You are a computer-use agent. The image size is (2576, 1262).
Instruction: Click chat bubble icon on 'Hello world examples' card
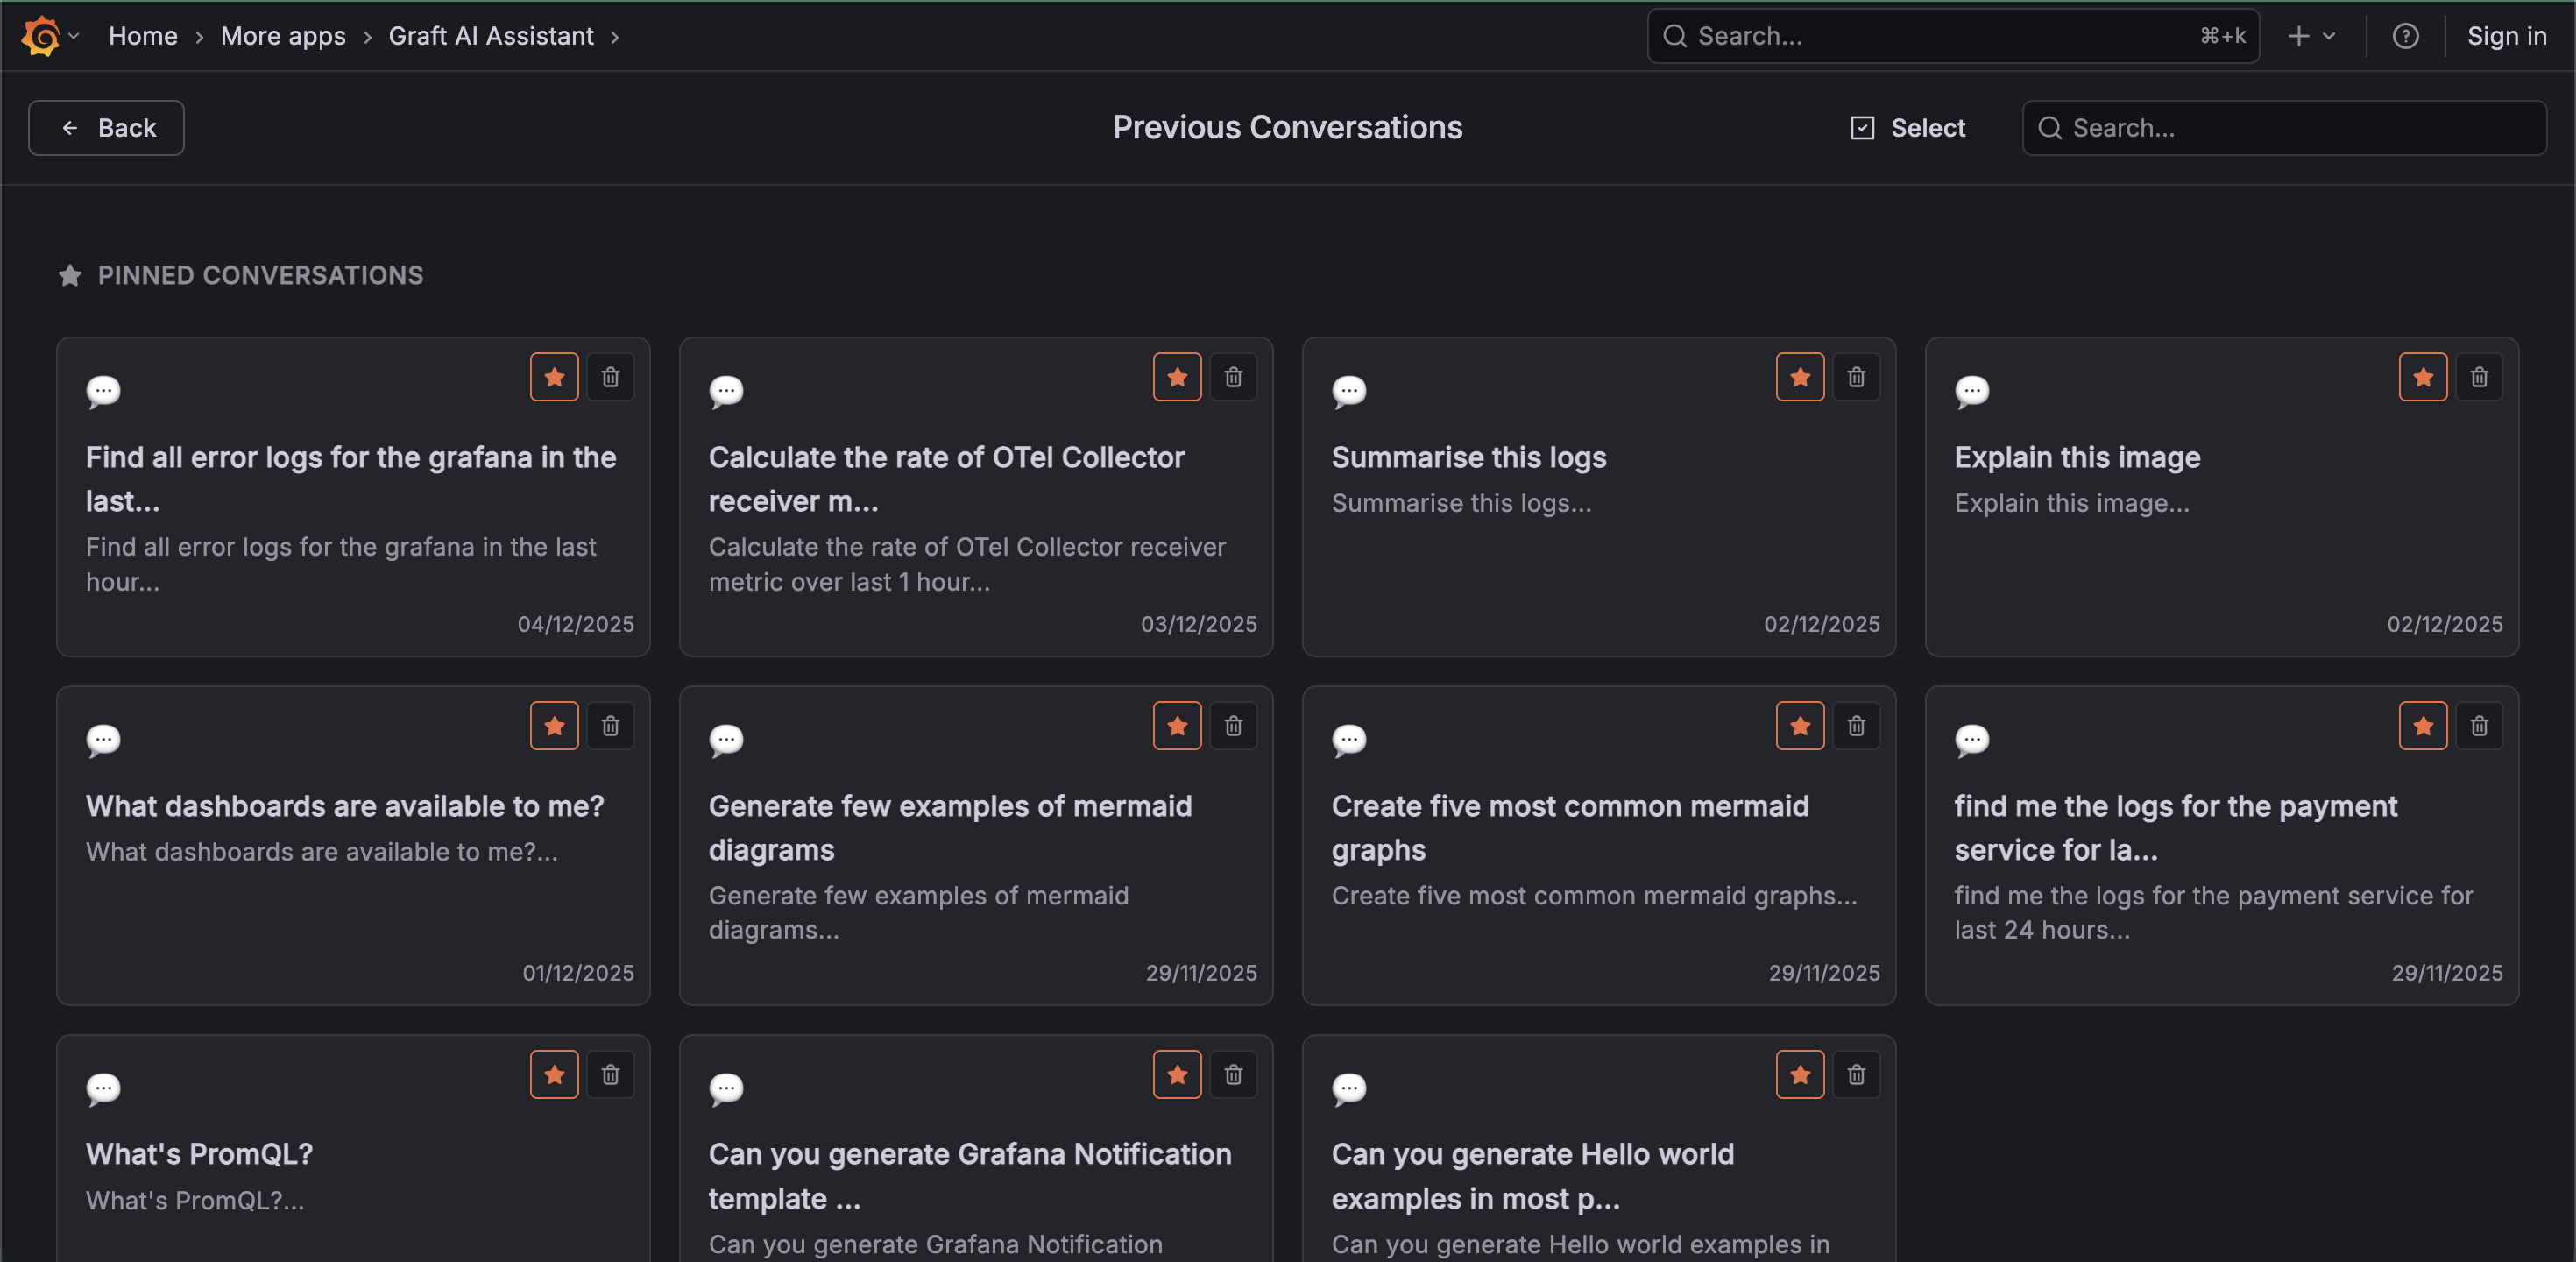click(1349, 1089)
